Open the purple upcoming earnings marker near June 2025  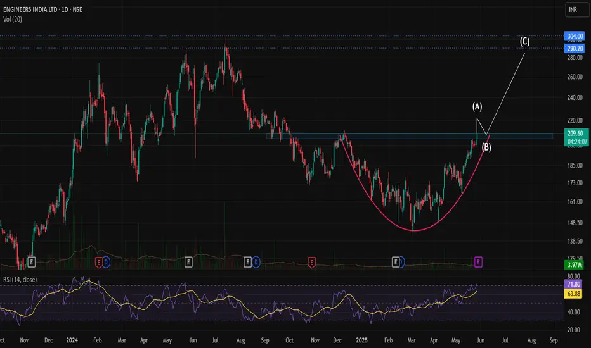point(478,262)
